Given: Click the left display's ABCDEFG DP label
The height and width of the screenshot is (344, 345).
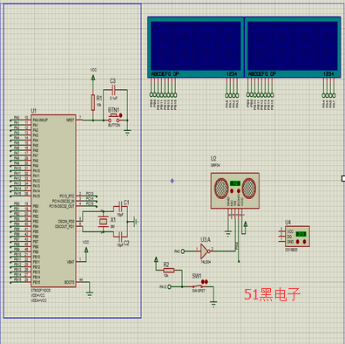Looking at the screenshot, I should (x=165, y=74).
